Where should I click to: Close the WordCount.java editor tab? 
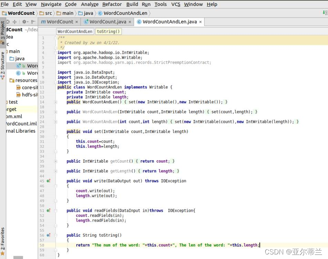pyautogui.click(x=130, y=22)
